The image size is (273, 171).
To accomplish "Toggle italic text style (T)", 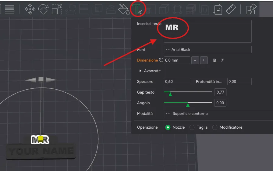I will click(222, 60).
